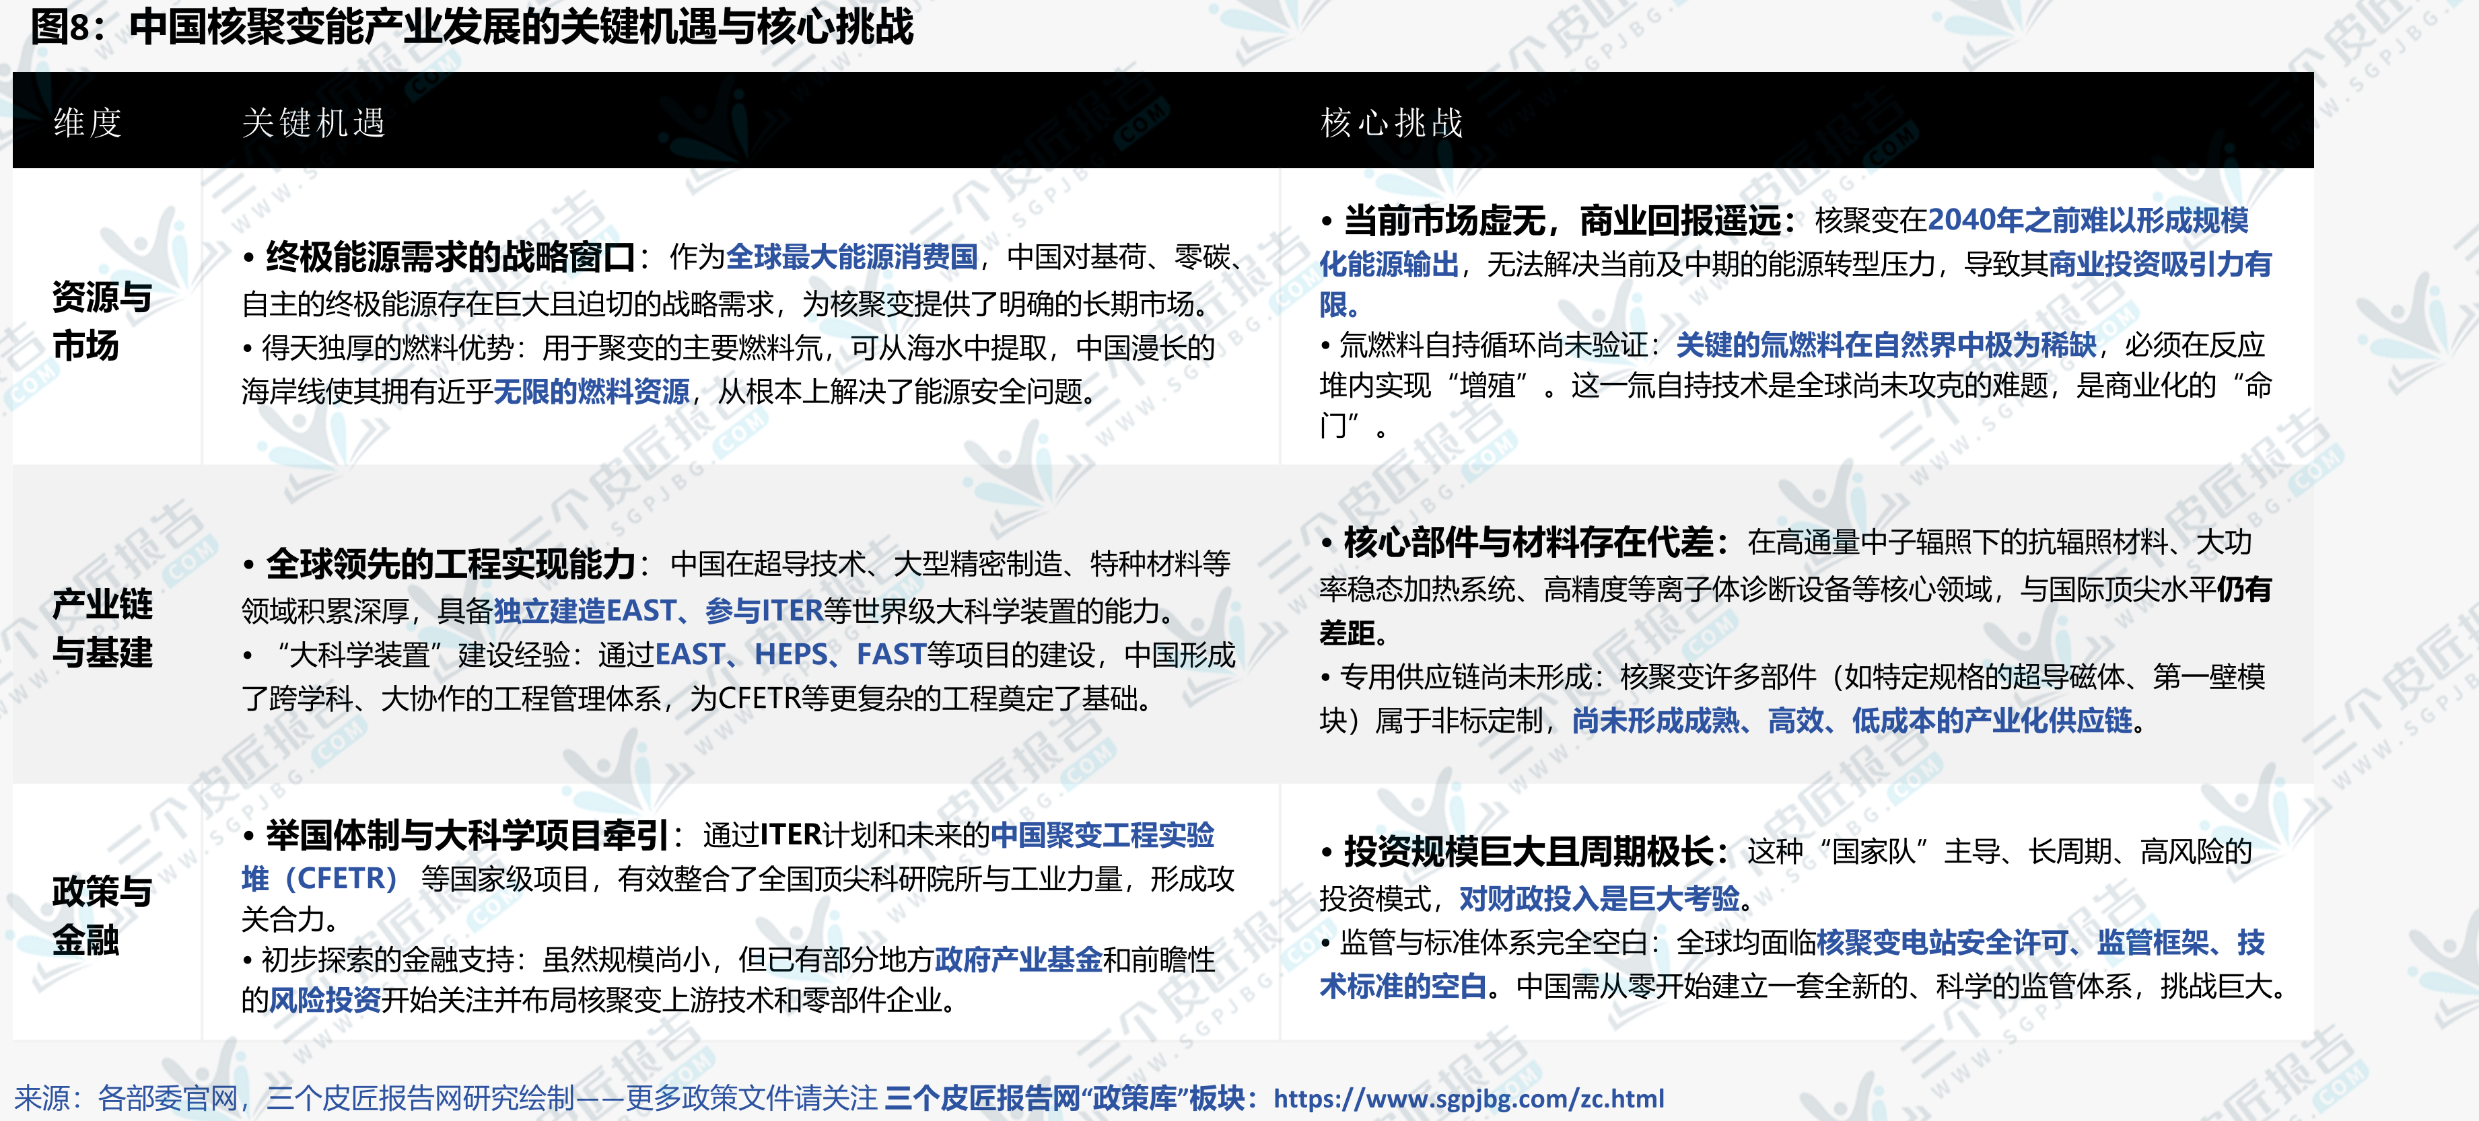The width and height of the screenshot is (2479, 1121).
Task: Click the bold heading 当前市场虚无，商业回报遥远
Action: tap(1563, 221)
